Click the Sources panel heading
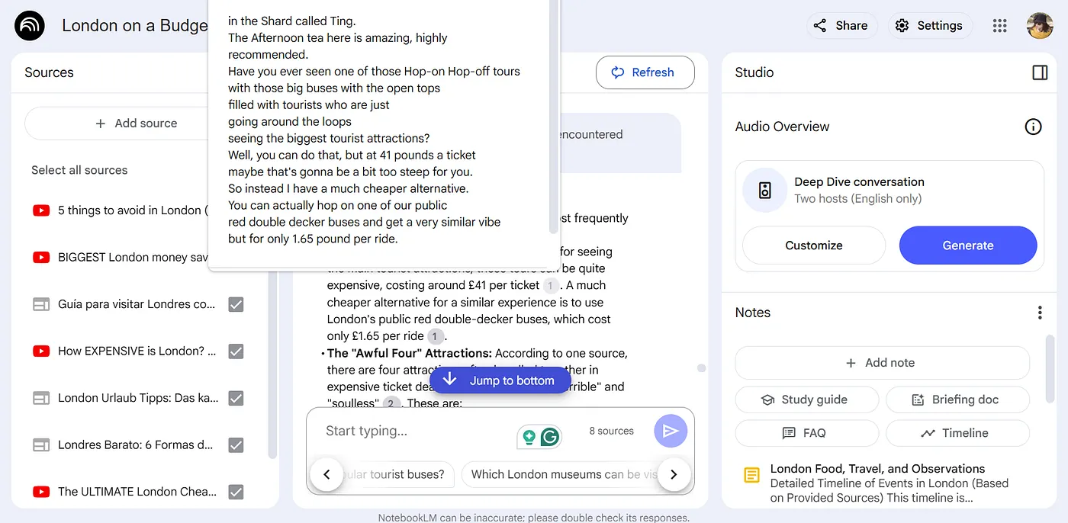Viewport: 1068px width, 523px height. tap(49, 72)
